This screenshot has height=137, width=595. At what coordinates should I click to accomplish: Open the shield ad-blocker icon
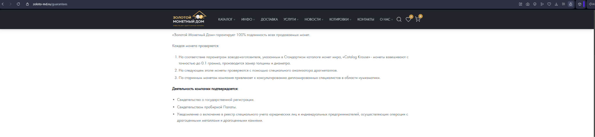(535, 4)
